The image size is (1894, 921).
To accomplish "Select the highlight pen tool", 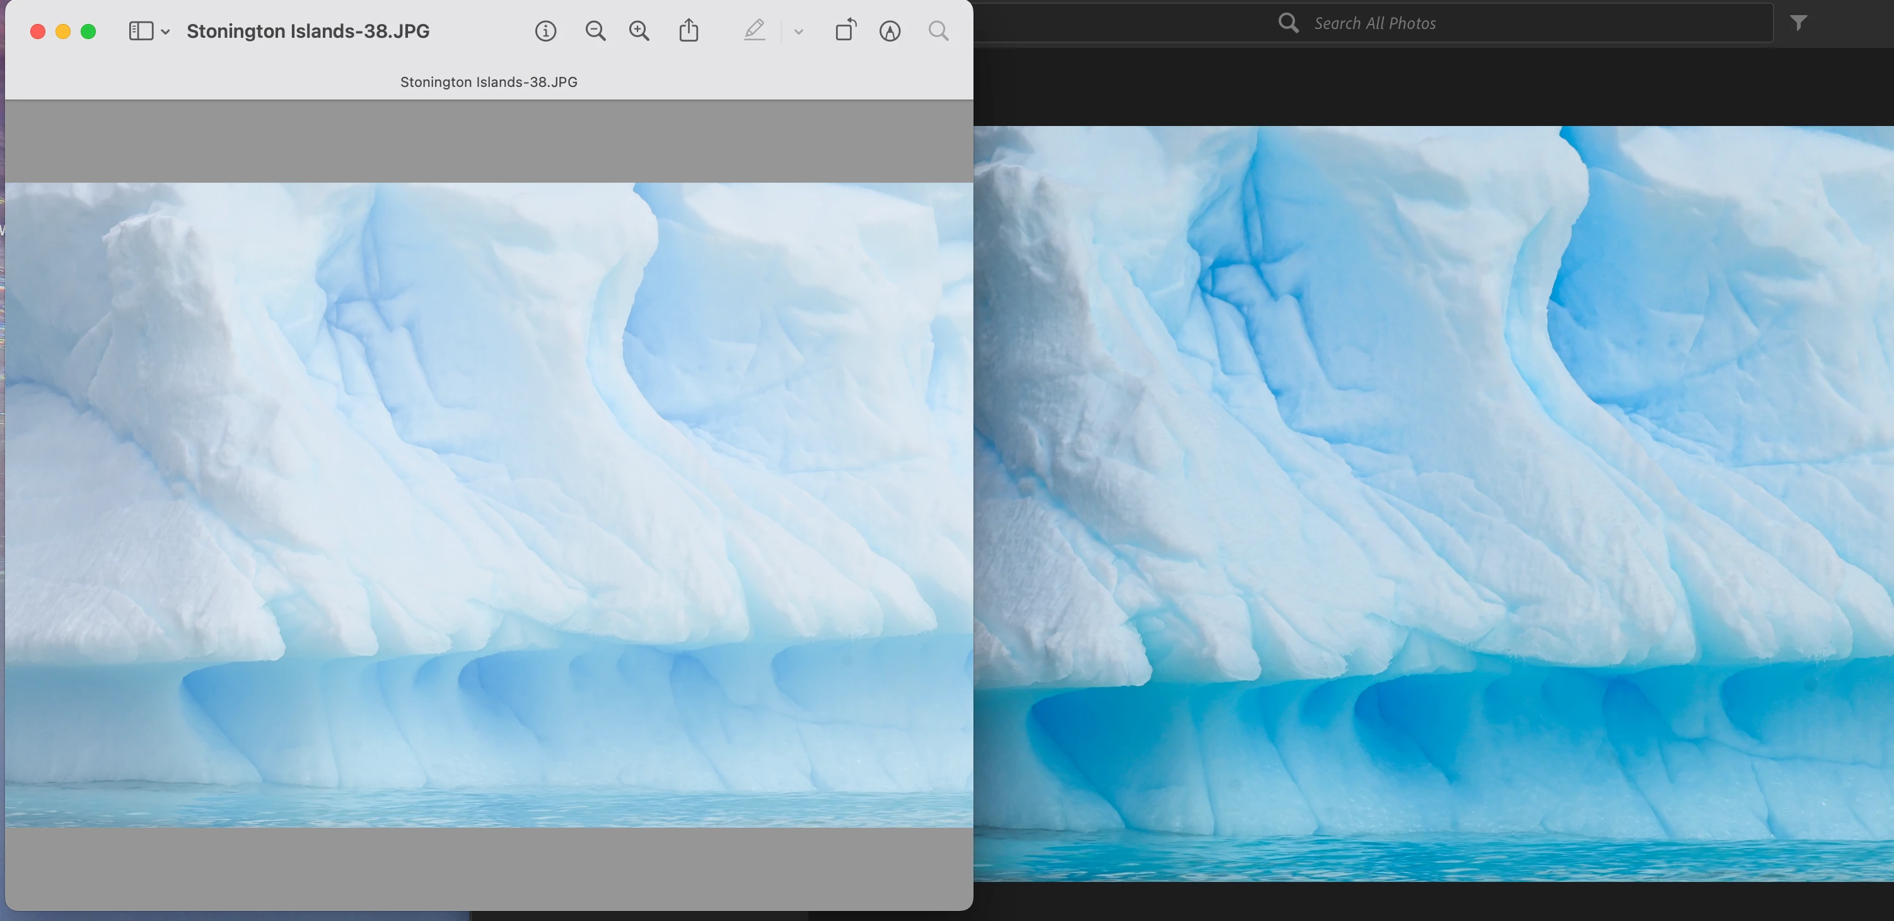I will (x=754, y=31).
